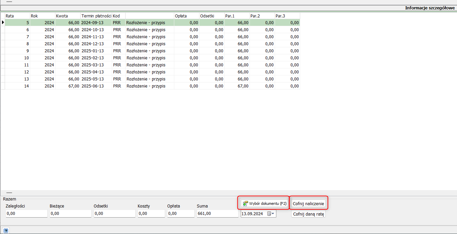Click the Odsetki column header in grid
This screenshot has width=457, height=234.
pos(212,16)
